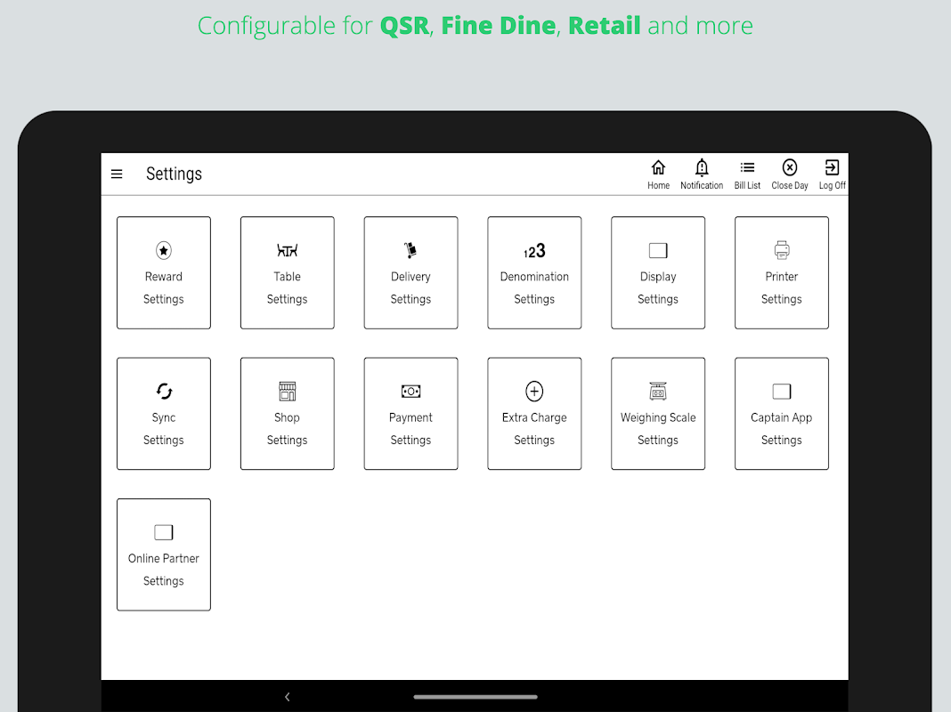This screenshot has height=712, width=951.
Task: Open Captain App Settings label
Action: (x=782, y=429)
